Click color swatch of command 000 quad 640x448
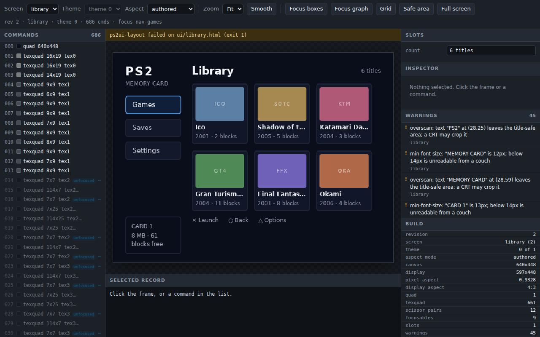 [19, 46]
